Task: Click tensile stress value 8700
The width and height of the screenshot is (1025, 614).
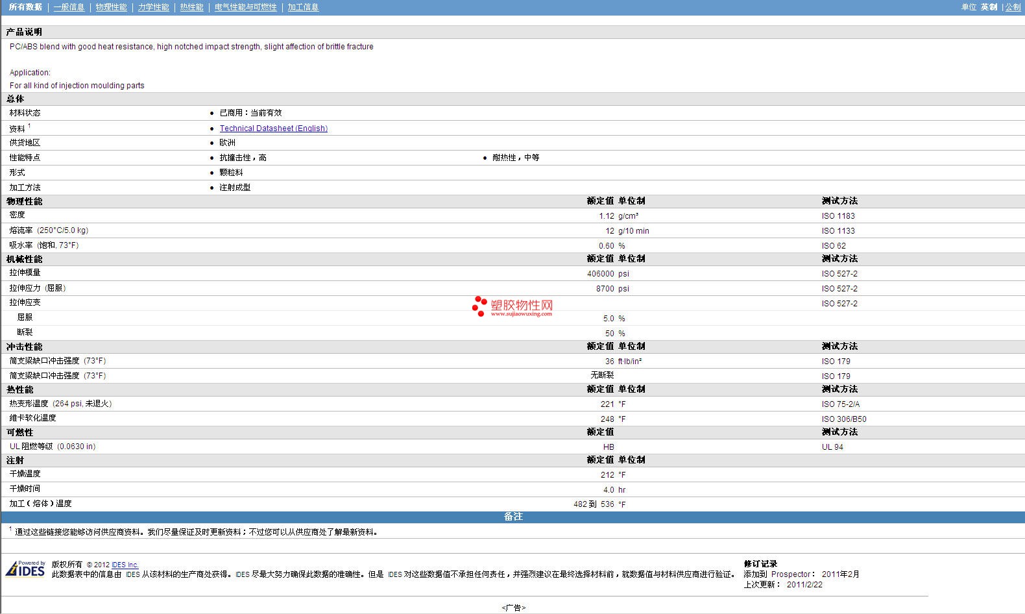Action: coord(605,289)
